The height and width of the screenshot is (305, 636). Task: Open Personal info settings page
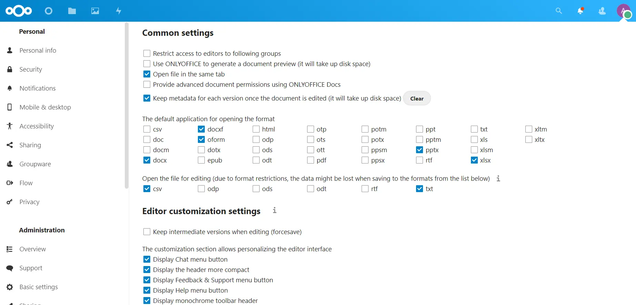tap(38, 50)
